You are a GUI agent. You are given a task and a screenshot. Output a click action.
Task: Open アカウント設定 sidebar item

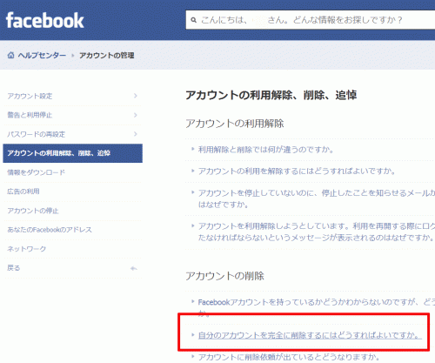tap(72, 96)
